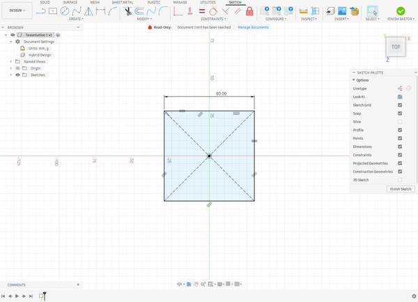Image resolution: width=418 pixels, height=302 pixels.
Task: Expand the Origin tree node
Action: (x=10, y=68)
